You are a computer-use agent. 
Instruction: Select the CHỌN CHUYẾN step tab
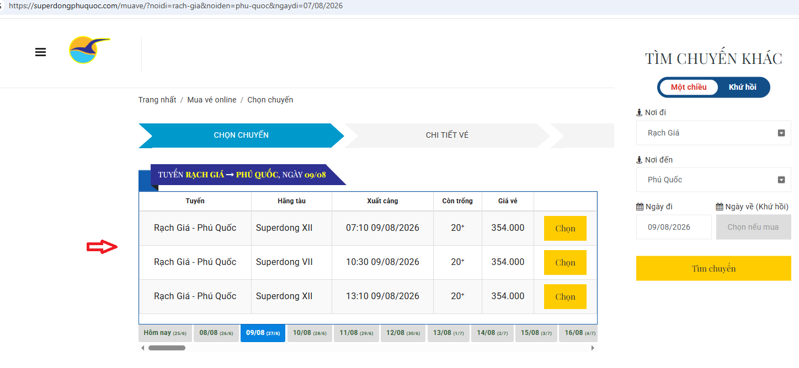point(241,135)
